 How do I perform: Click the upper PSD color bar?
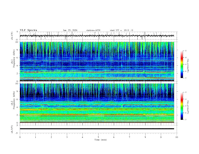(x=182, y=64)
